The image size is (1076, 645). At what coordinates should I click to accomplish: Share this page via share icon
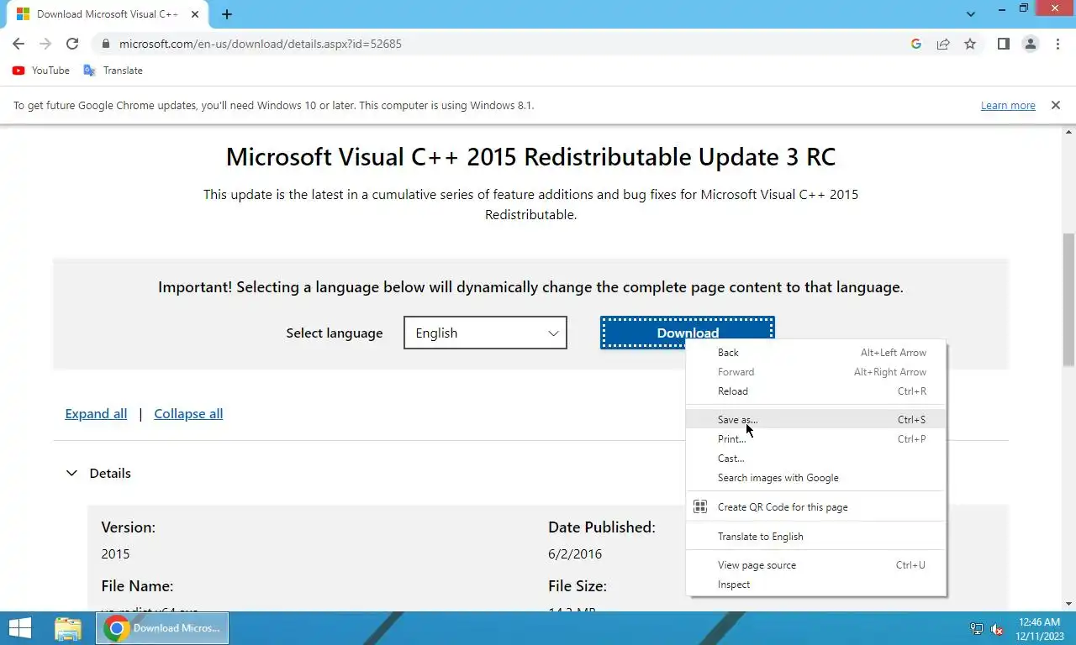coord(943,44)
